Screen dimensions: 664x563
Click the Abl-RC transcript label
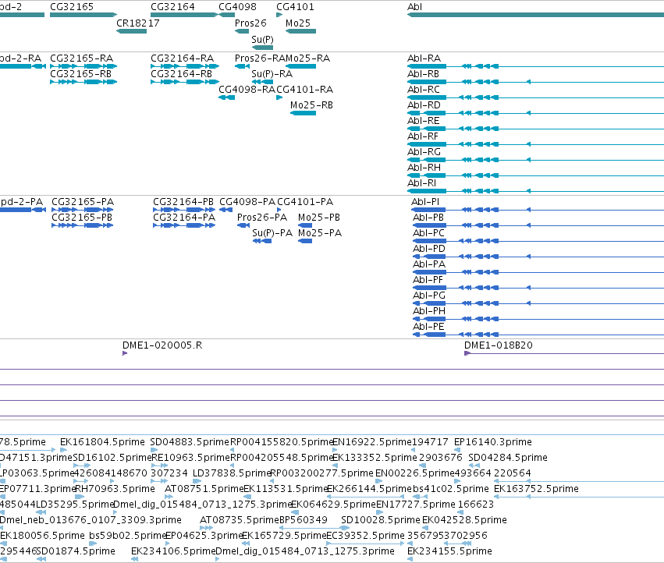pyautogui.click(x=424, y=90)
